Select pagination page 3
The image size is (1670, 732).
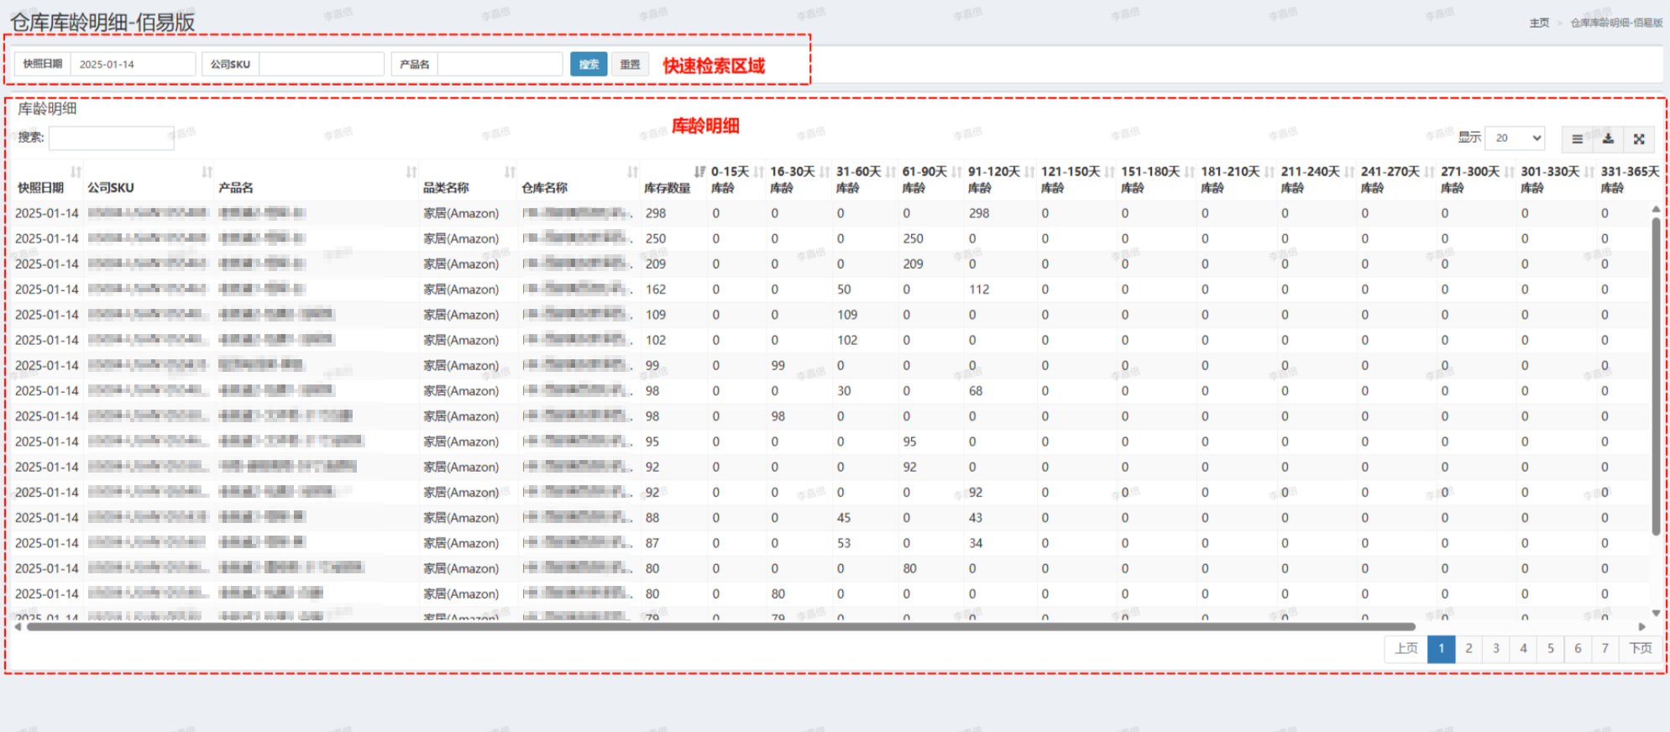coord(1496,648)
